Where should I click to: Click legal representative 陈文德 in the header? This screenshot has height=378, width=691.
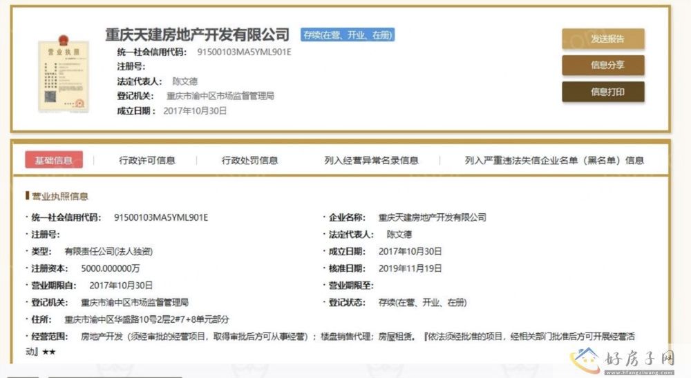184,81
